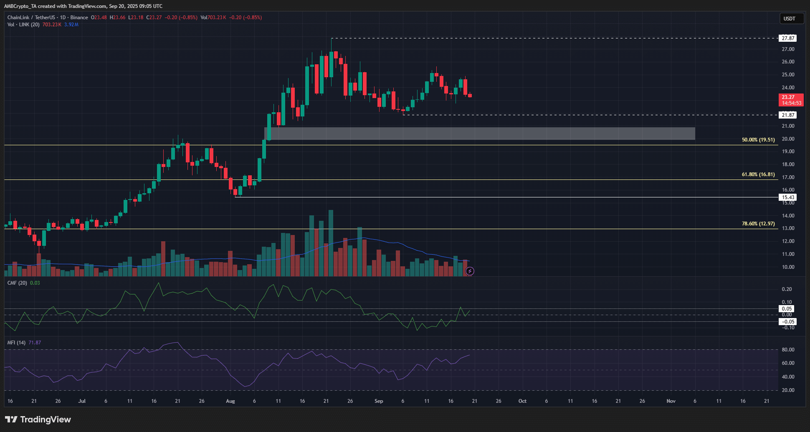Click the 15.43 horizontal line price label

[788, 197]
